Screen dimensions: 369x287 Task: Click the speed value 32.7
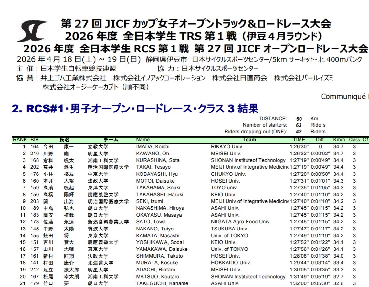(x=338, y=276)
